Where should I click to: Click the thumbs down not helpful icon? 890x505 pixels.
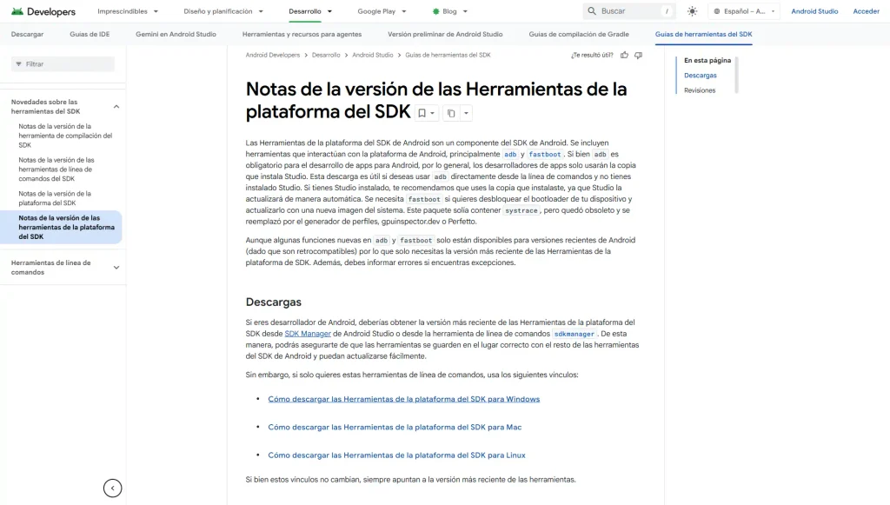tap(639, 55)
